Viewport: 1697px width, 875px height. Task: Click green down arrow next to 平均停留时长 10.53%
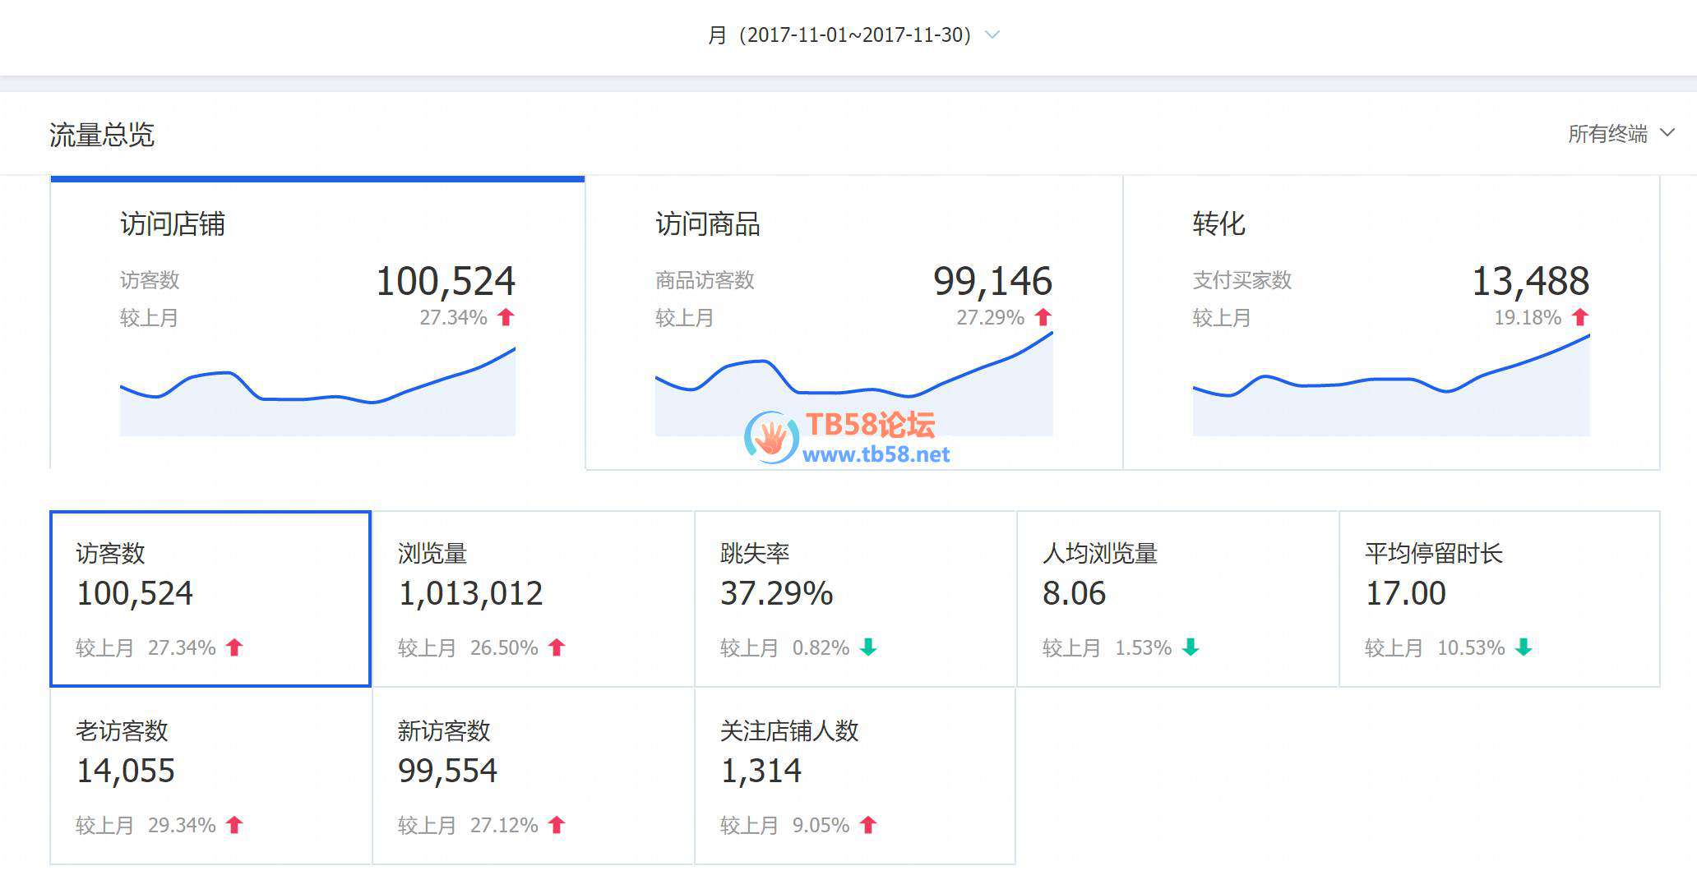pyautogui.click(x=1524, y=647)
